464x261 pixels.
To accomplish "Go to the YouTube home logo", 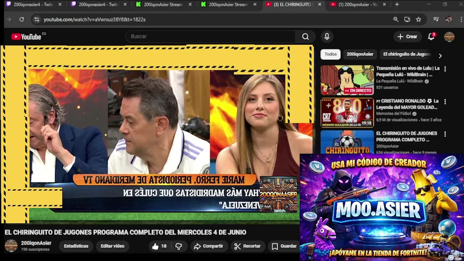I will [26, 37].
